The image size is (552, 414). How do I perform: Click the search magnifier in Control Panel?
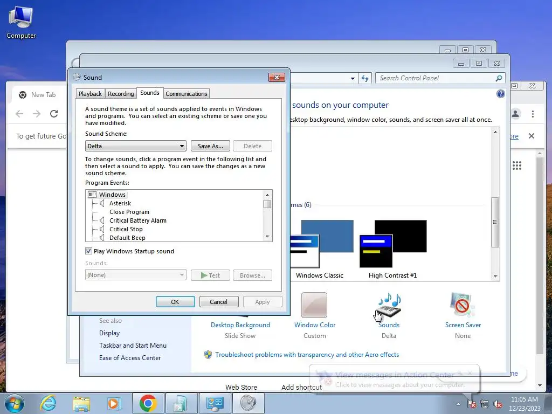point(499,78)
